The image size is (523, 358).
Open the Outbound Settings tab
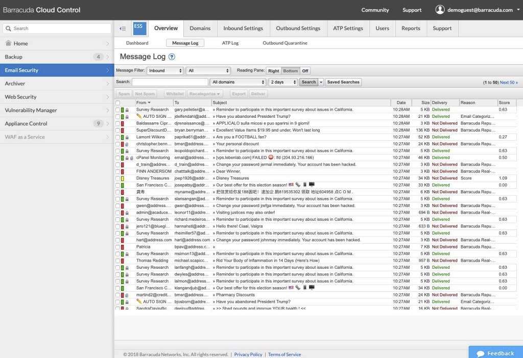pyautogui.click(x=298, y=29)
